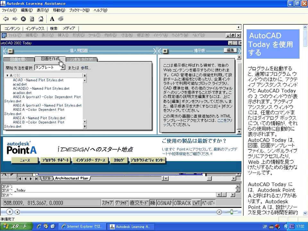Switch to Internet Explorer taskbar window
This screenshot has height=231, width=308.
82,227
